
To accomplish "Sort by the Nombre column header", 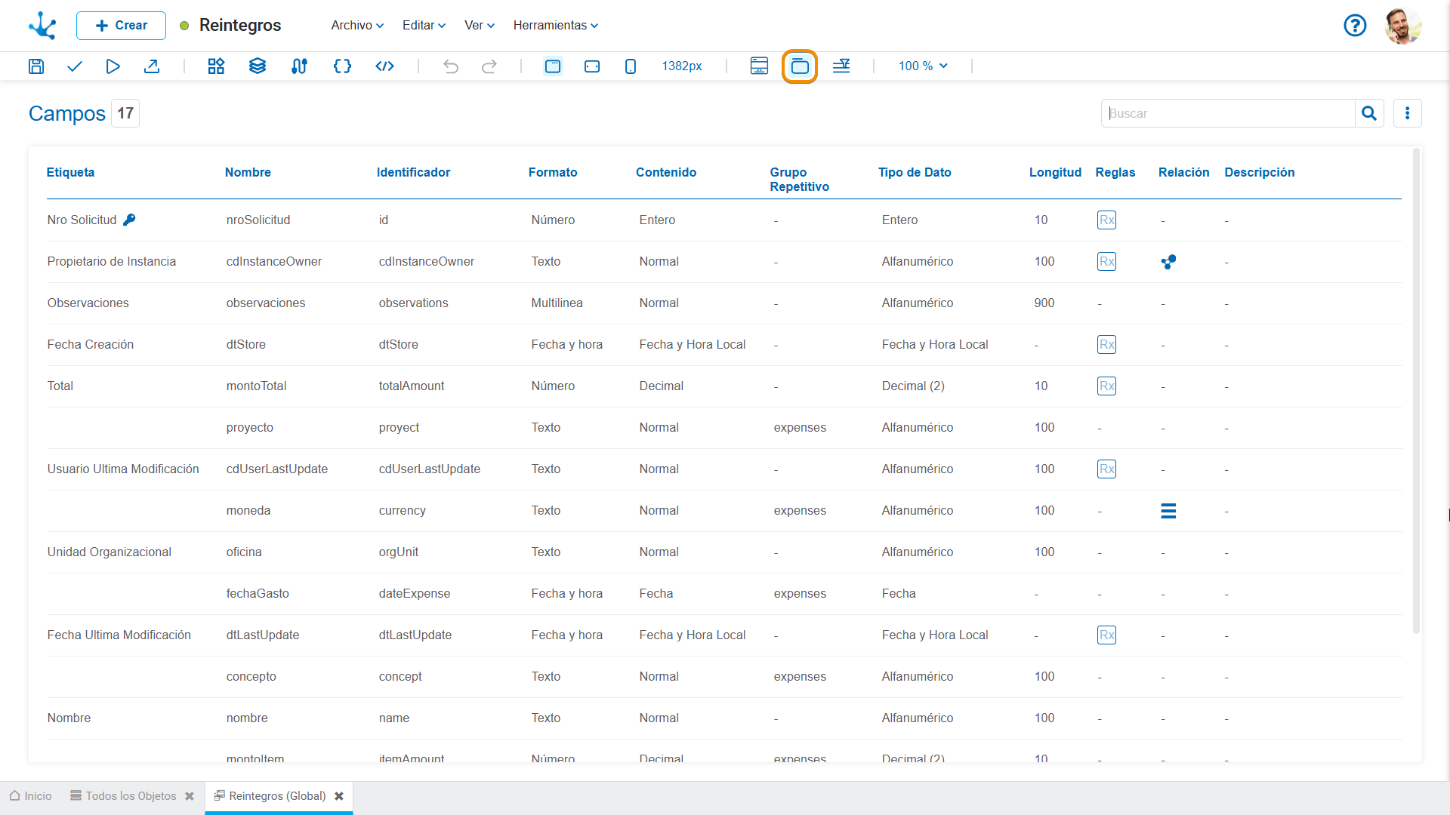I will point(248,172).
